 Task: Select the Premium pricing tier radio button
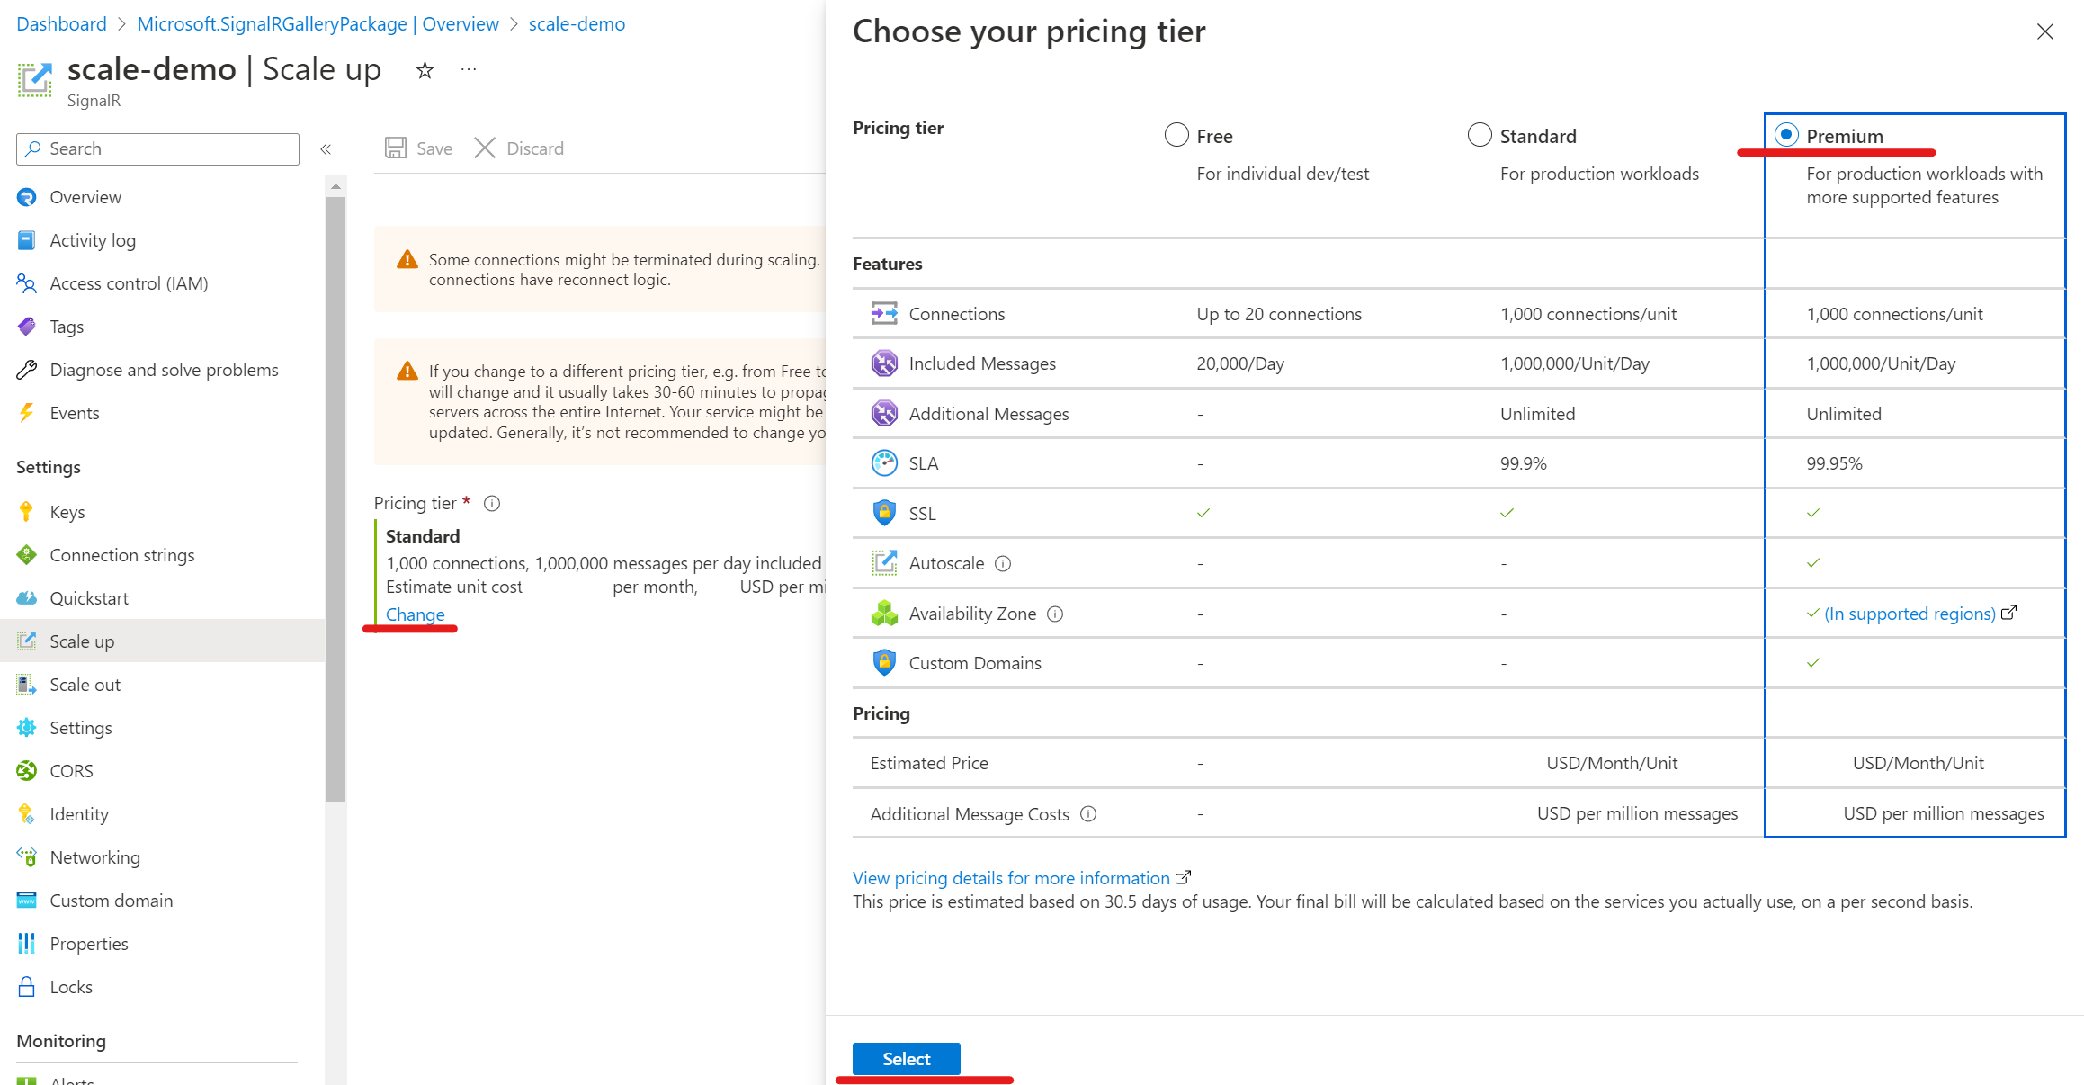[x=1784, y=134]
